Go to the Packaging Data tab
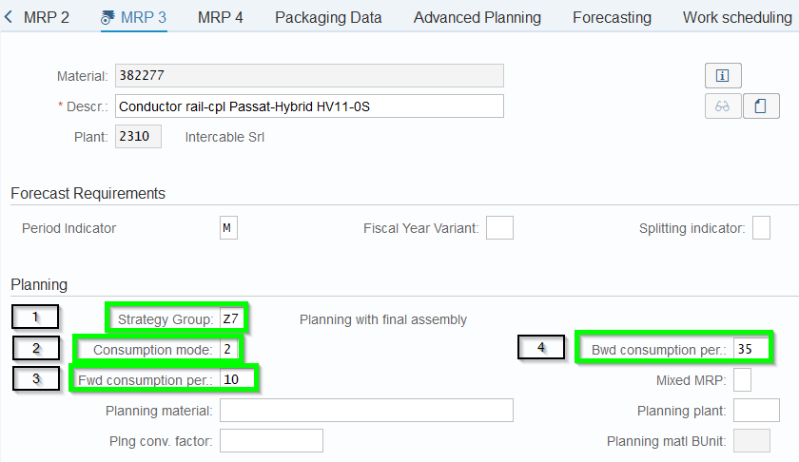 tap(328, 17)
